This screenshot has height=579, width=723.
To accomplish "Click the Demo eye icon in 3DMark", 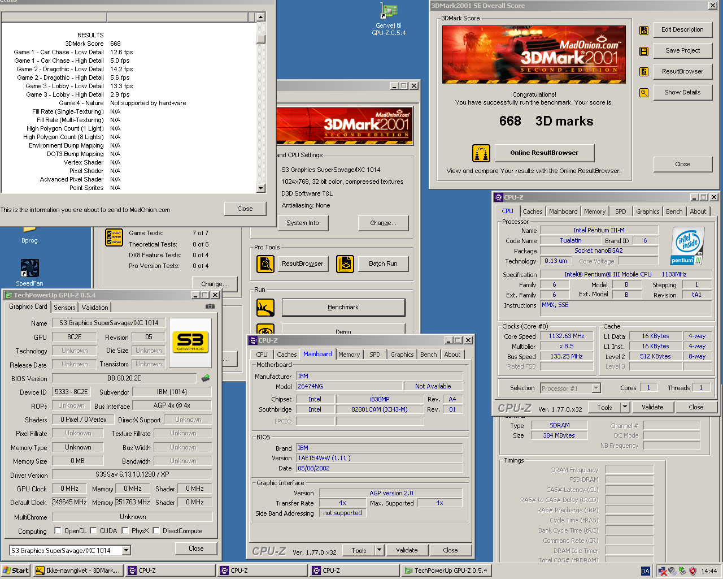I will pyautogui.click(x=265, y=329).
